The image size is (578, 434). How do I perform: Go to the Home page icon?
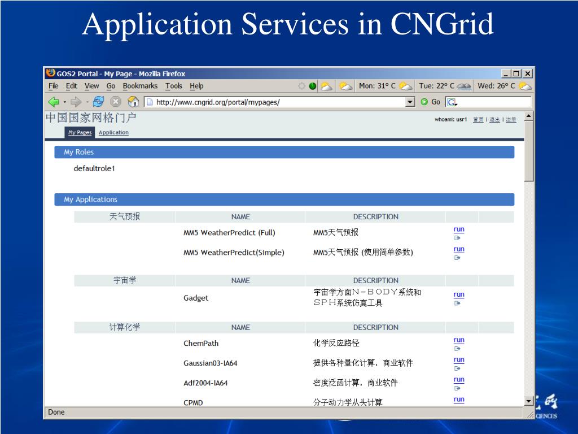tap(133, 102)
